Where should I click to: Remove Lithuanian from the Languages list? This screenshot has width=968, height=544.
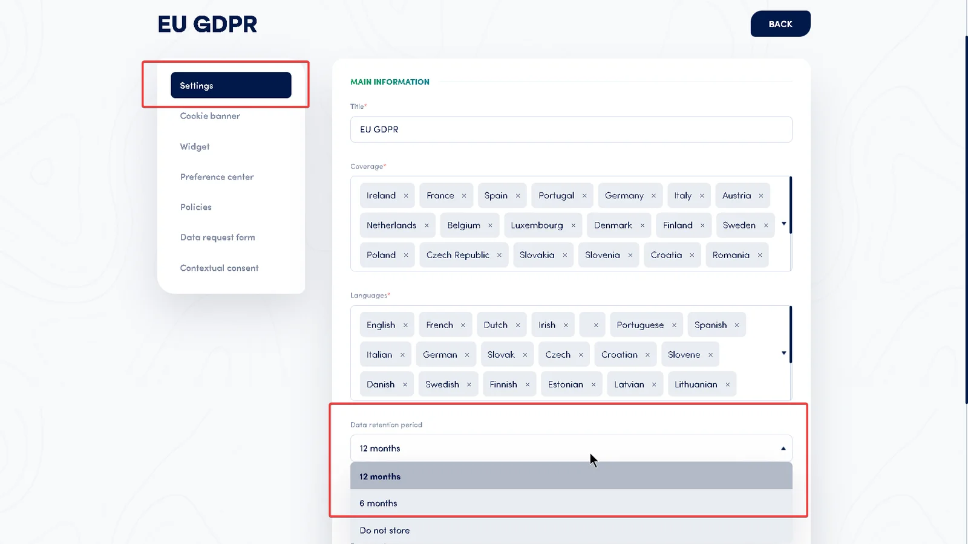pos(727,384)
